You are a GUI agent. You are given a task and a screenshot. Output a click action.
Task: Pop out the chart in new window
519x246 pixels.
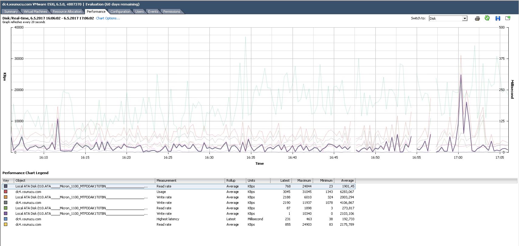tap(507, 18)
